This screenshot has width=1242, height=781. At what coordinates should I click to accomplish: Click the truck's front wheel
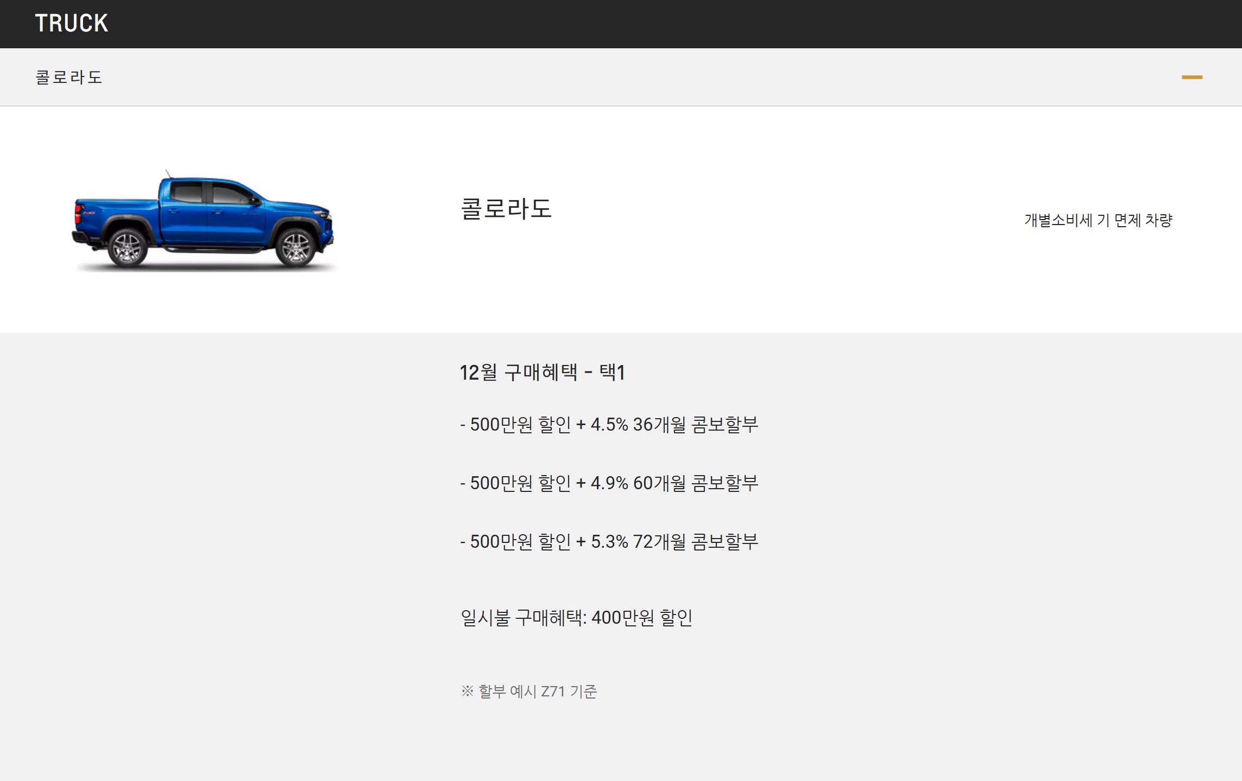[x=296, y=248]
